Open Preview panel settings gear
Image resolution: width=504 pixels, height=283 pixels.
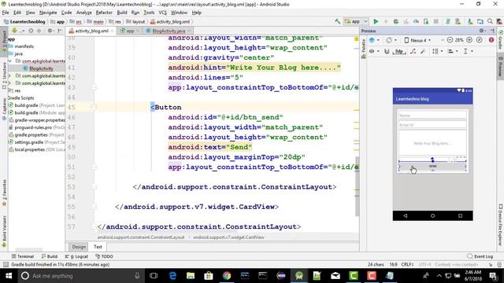point(482,31)
